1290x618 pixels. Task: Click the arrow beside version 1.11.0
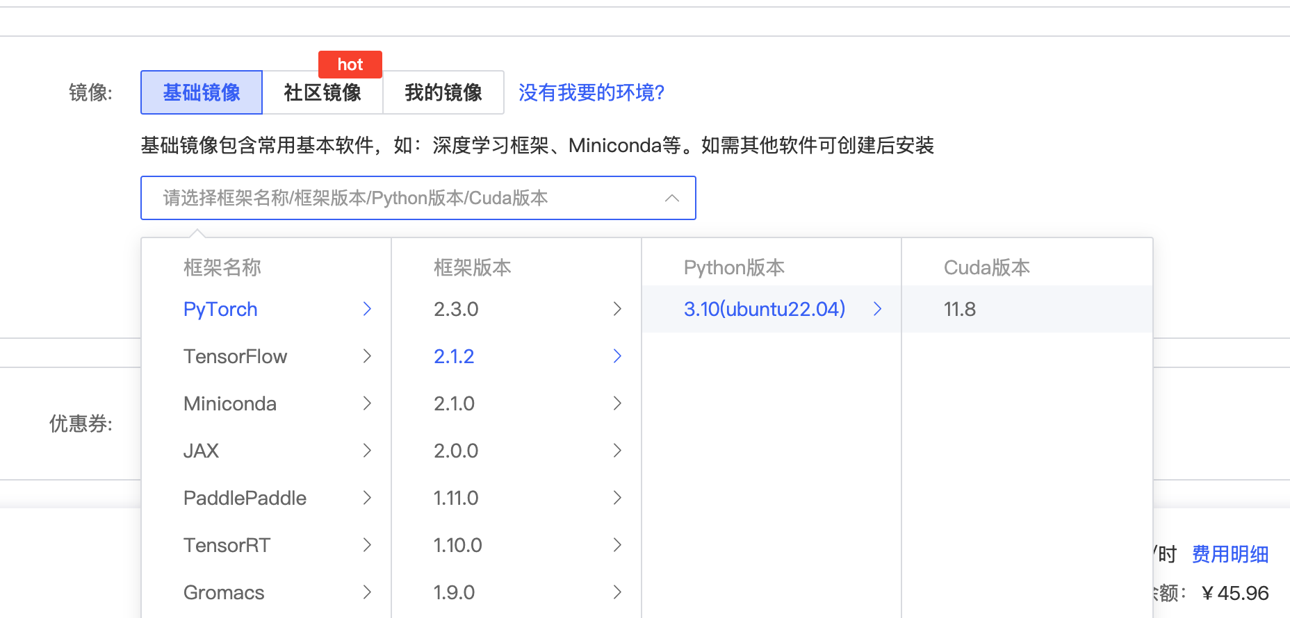click(617, 498)
